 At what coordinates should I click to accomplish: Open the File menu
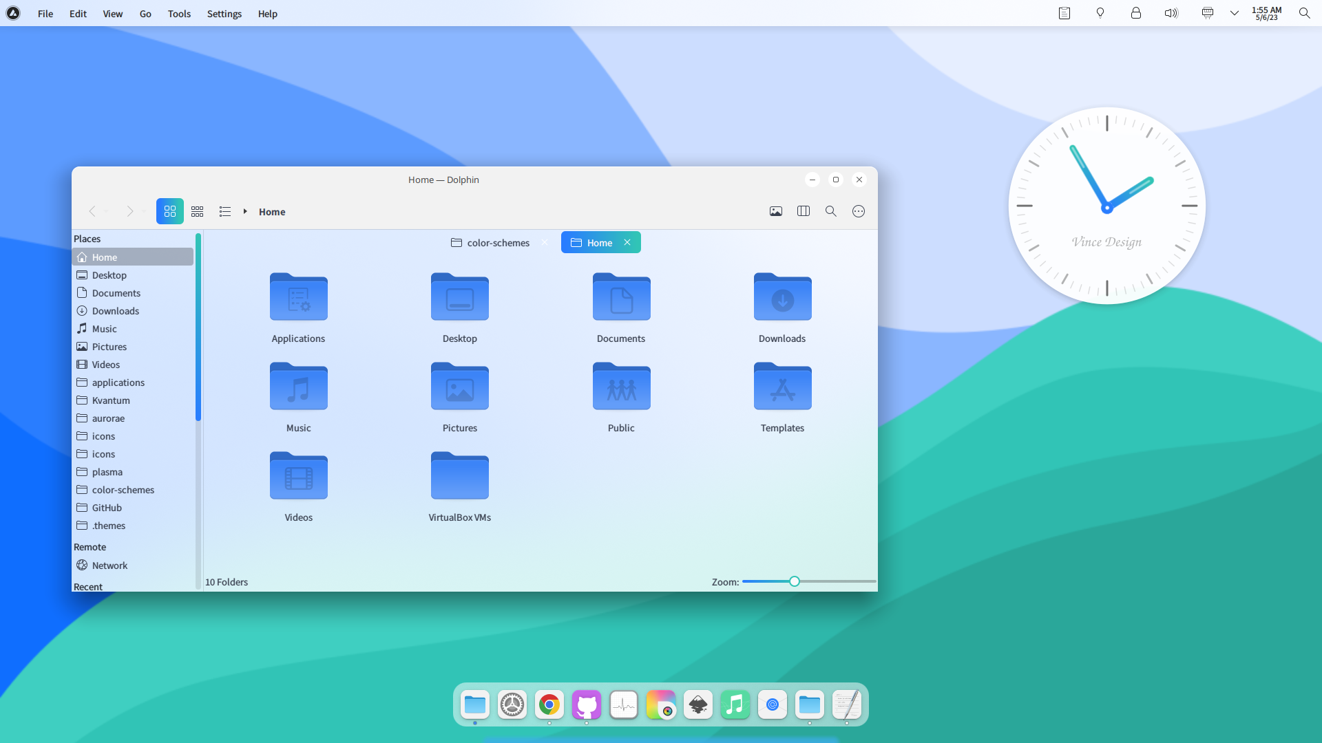click(45, 14)
